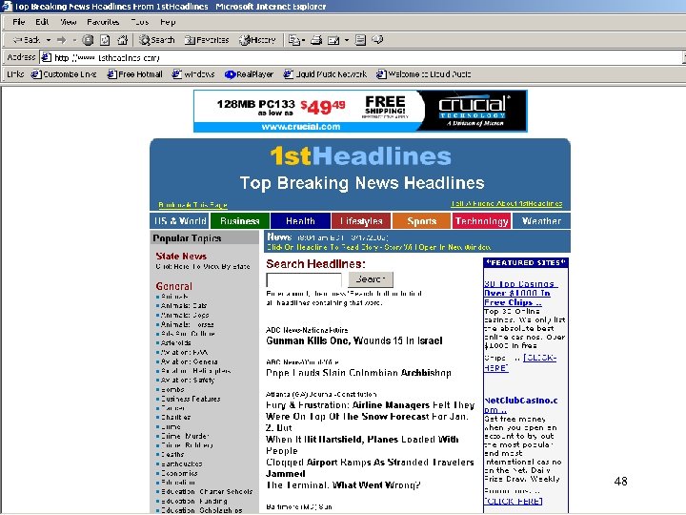Click the Education: Funding topic
The image size is (686, 515).
point(193,501)
